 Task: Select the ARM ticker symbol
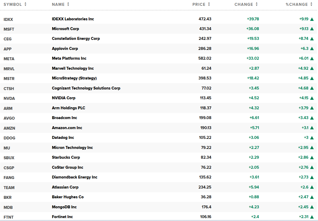[8, 108]
